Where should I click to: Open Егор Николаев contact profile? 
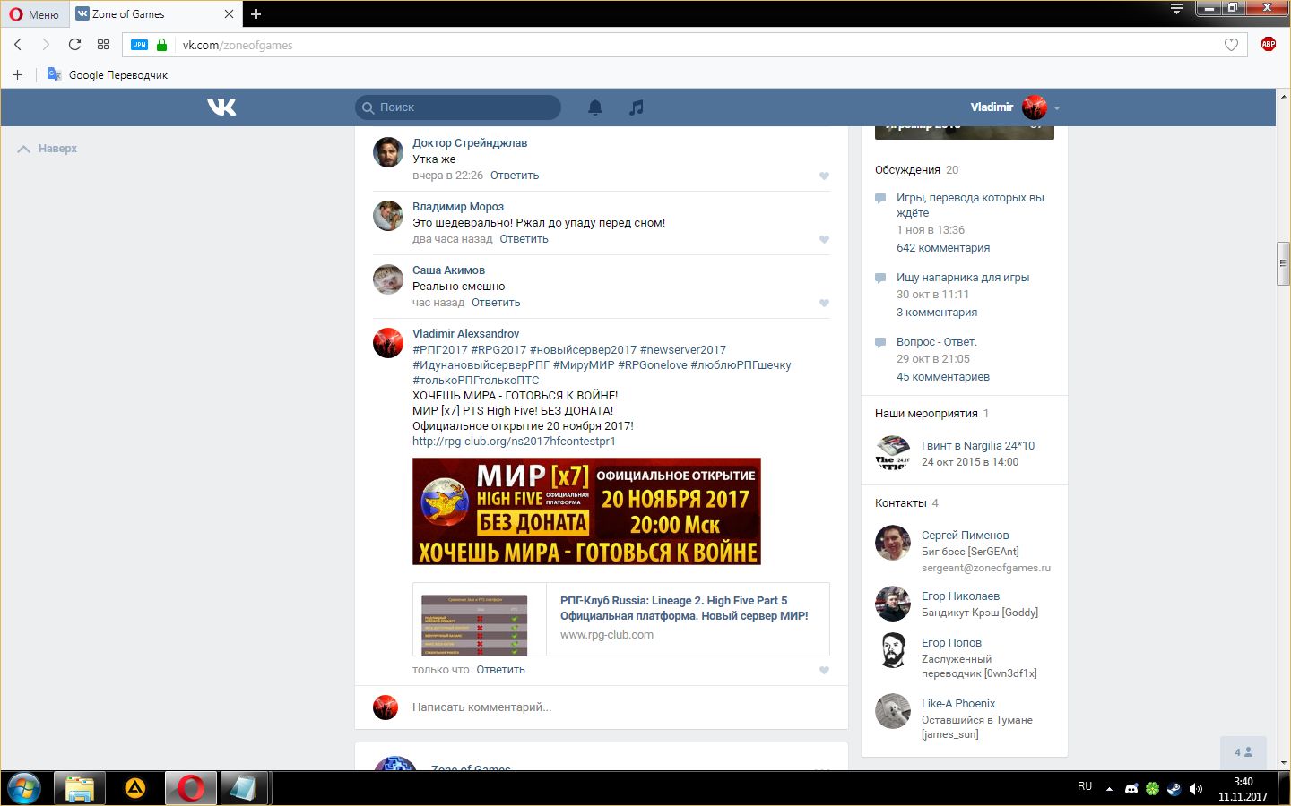960,596
